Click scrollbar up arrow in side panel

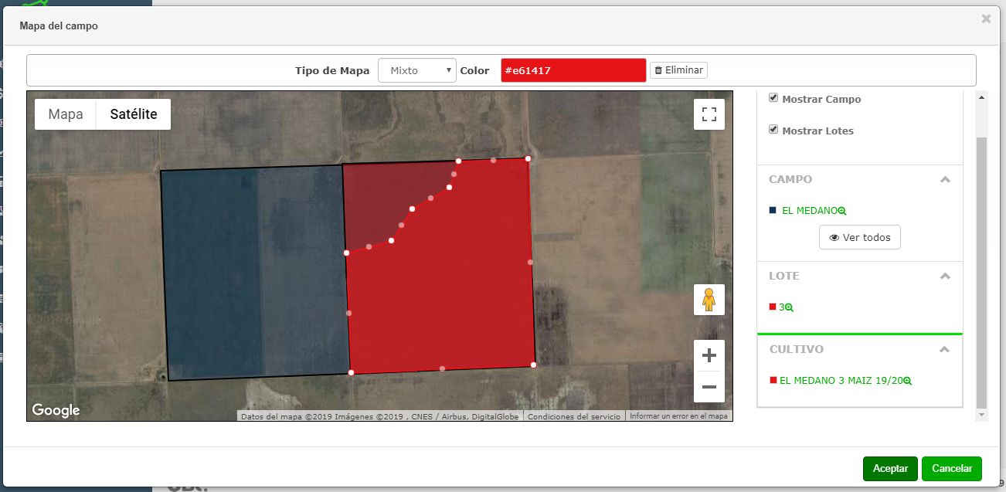[x=982, y=97]
